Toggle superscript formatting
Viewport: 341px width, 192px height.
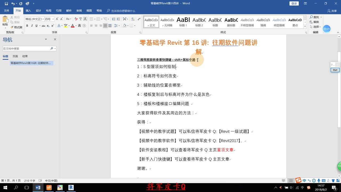(x=52, y=26)
